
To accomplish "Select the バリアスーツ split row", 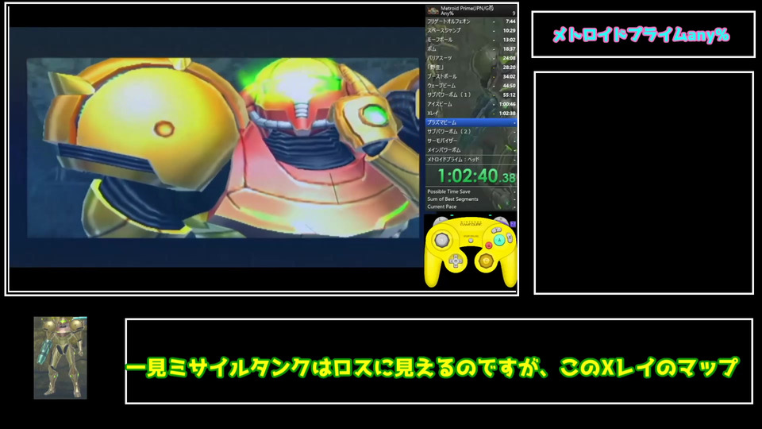I will pyautogui.click(x=471, y=58).
